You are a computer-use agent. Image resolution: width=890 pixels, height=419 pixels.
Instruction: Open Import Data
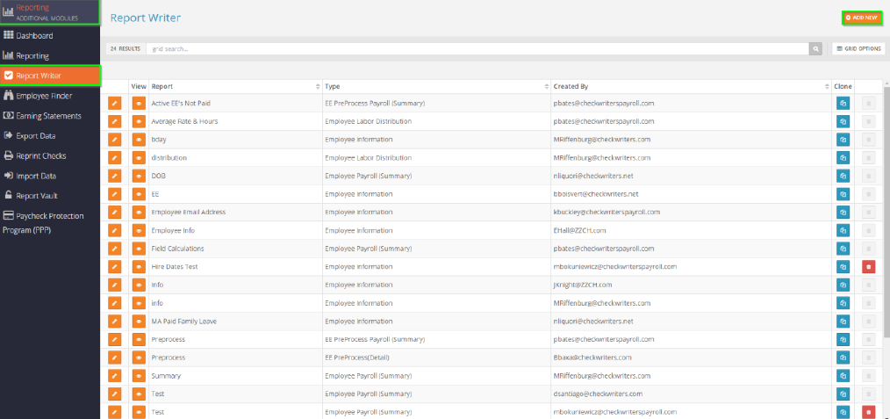(30, 176)
